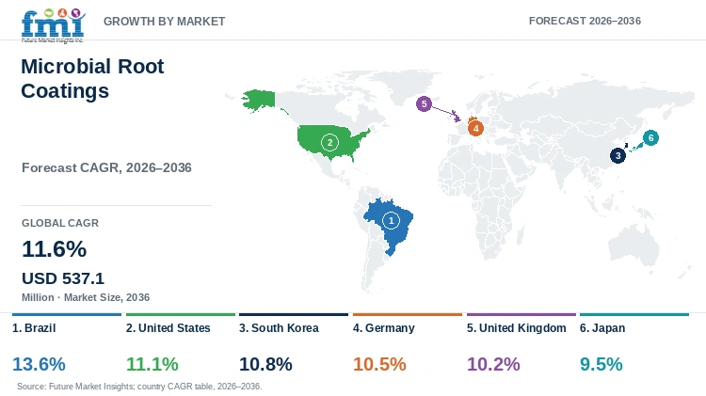Select map marker 2 on United States
The image size is (706, 396).
[x=329, y=143]
